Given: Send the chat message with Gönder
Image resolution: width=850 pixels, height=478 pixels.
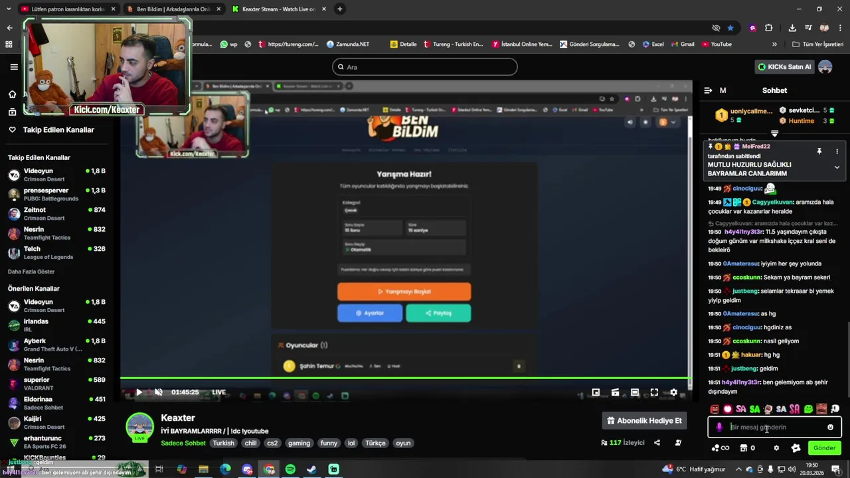Looking at the screenshot, I should coord(824,448).
